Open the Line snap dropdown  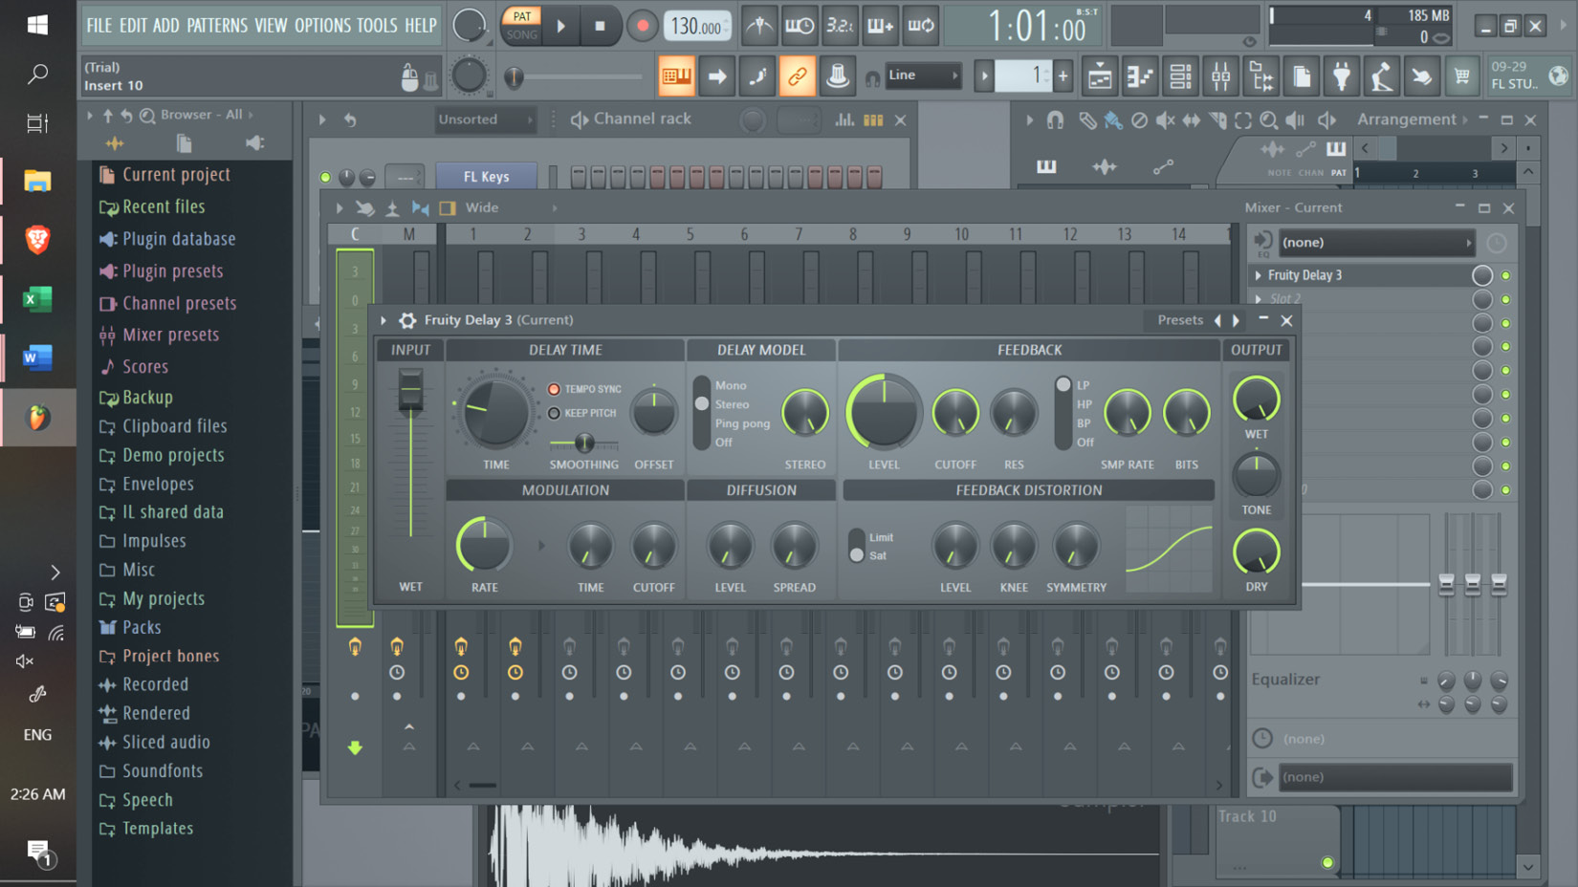tap(923, 76)
